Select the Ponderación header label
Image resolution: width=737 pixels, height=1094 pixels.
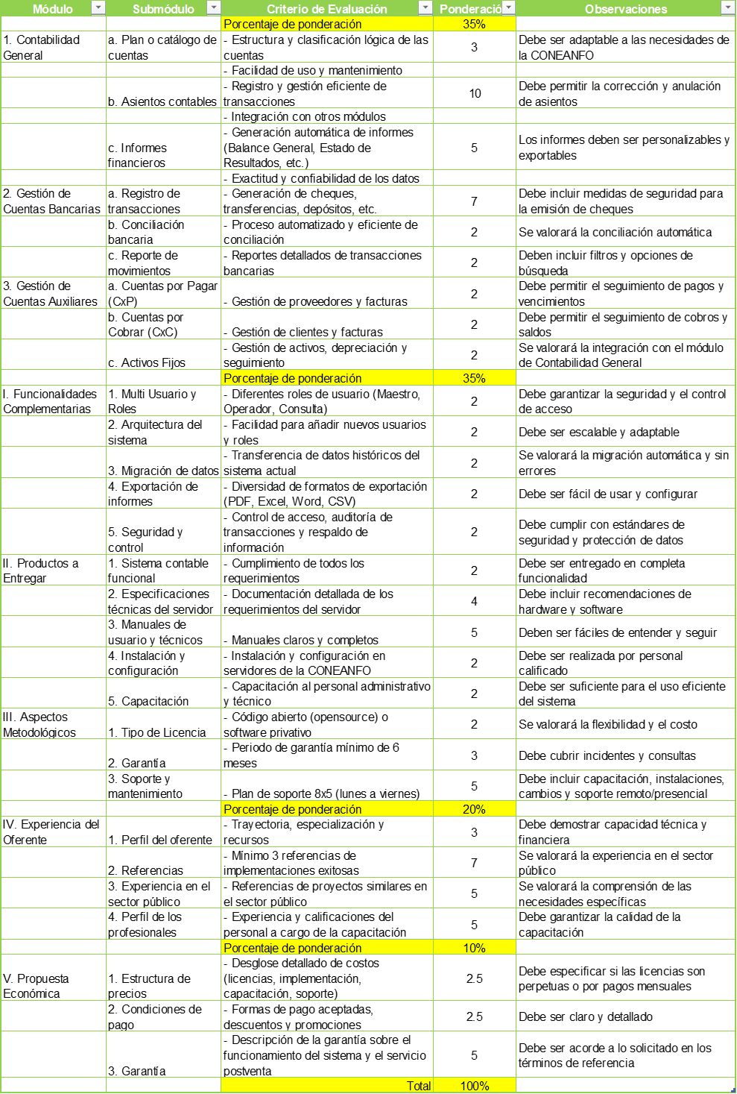coord(469,9)
